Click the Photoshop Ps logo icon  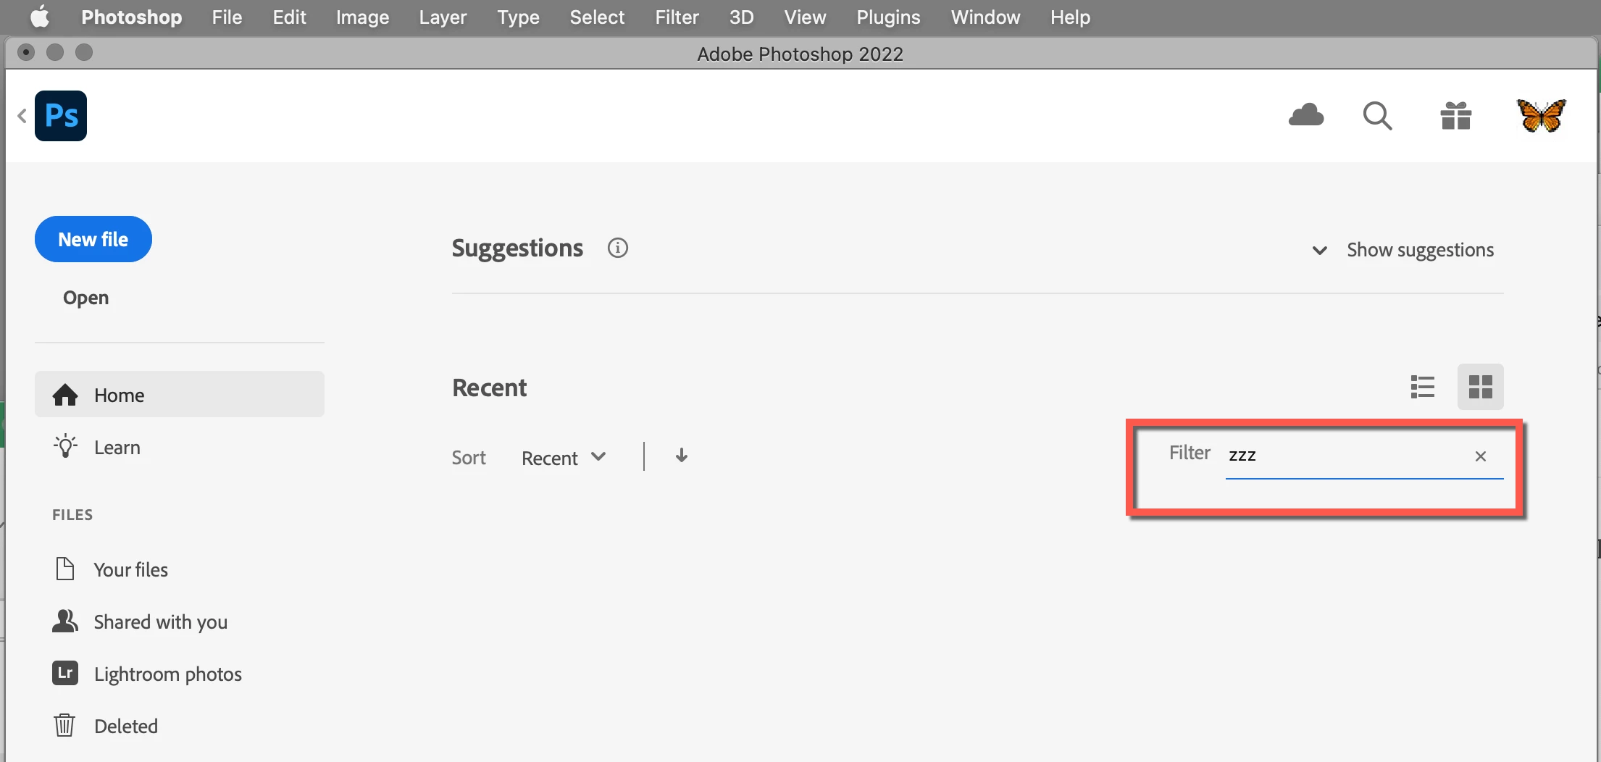tap(61, 116)
